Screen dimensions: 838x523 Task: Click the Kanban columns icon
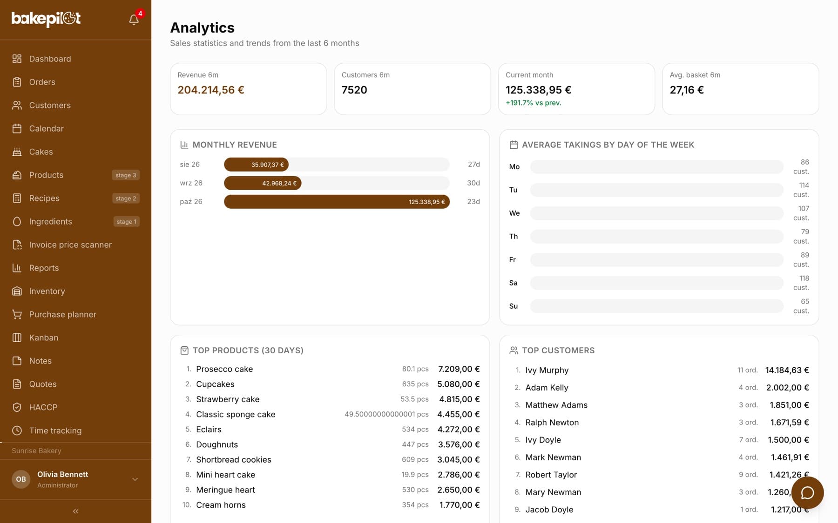click(x=17, y=338)
